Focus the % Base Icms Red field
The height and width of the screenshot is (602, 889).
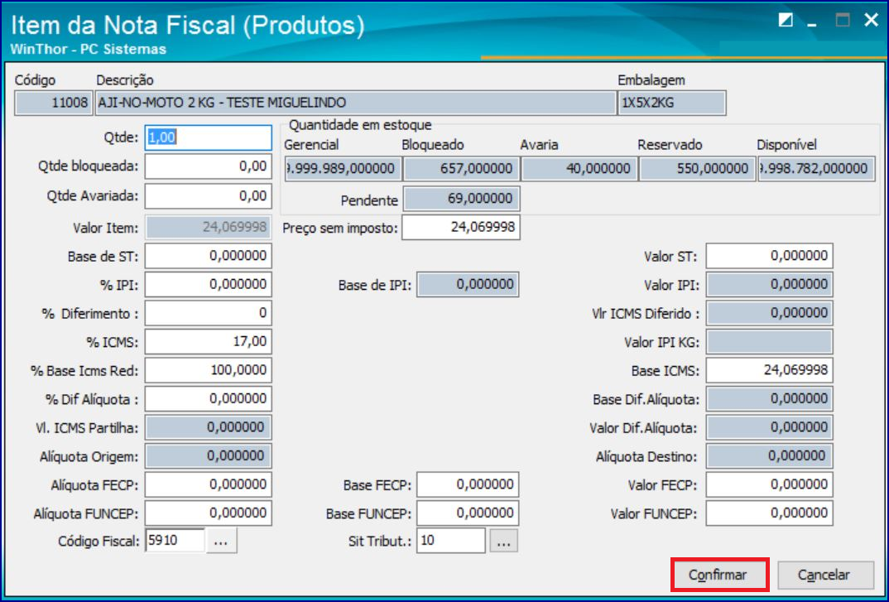[x=208, y=370]
